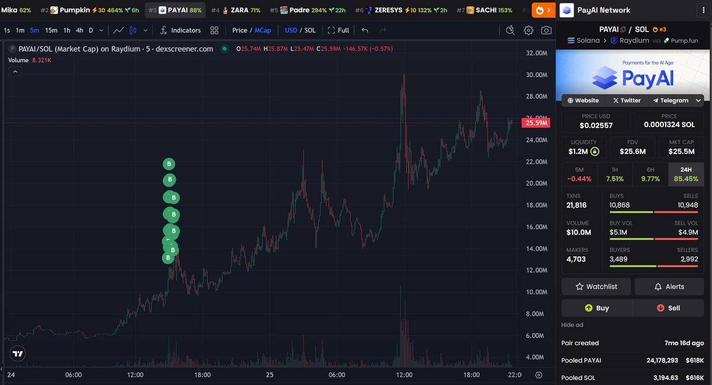Click the TradingView logo on chart
Screen dimensions: 712x385
[x=18, y=354]
